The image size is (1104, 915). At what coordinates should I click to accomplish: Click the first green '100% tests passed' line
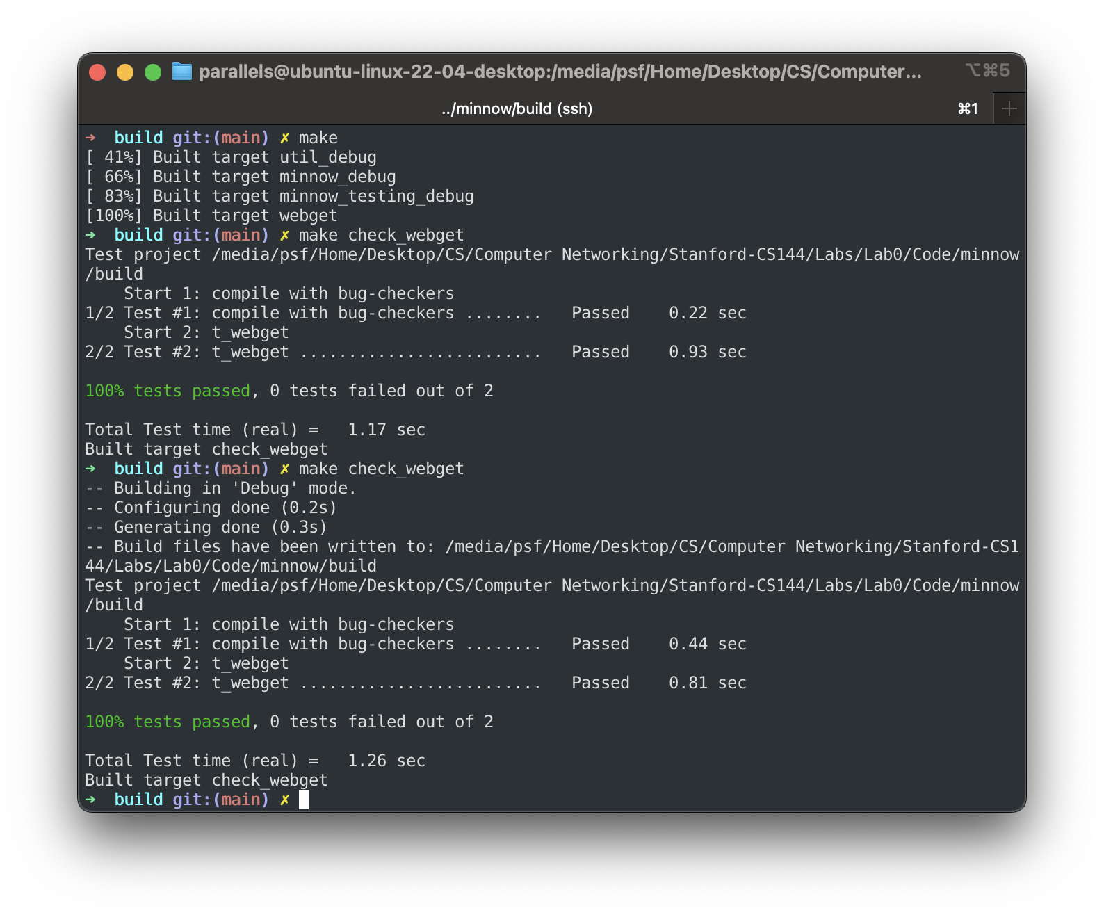click(x=289, y=391)
